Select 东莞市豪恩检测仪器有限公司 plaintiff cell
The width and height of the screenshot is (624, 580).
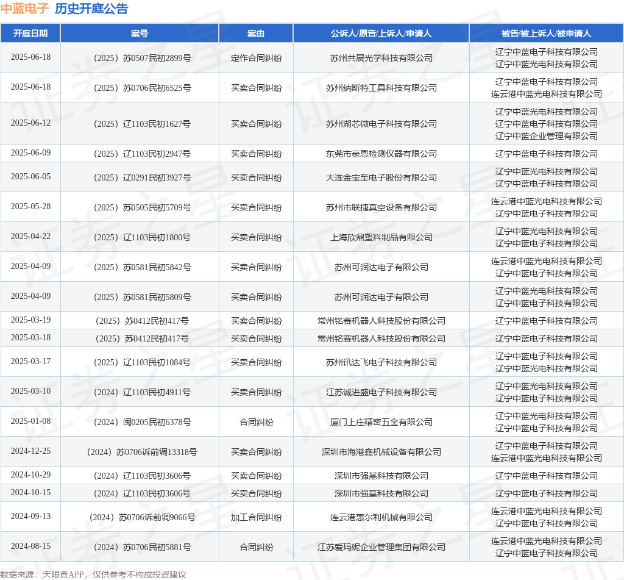(x=381, y=154)
